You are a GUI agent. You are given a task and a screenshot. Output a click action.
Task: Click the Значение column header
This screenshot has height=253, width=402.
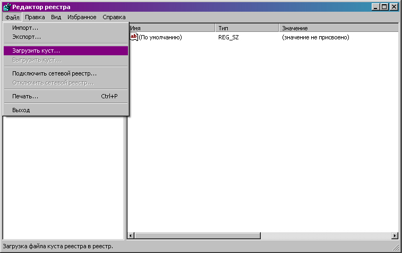pyautogui.click(x=338, y=28)
